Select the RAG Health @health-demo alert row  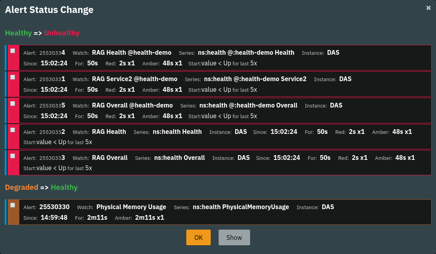pos(217,57)
